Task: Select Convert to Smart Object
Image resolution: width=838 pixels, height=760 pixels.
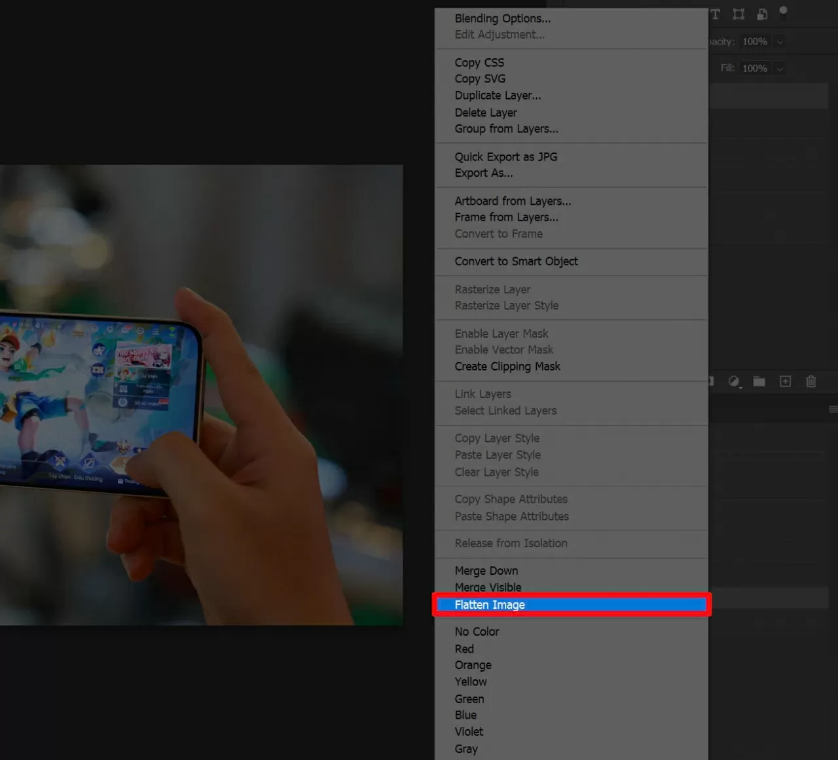Action: [x=516, y=262]
